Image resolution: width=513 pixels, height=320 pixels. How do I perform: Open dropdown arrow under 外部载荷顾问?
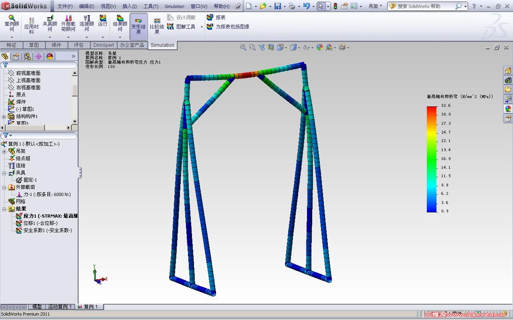pyautogui.click(x=68, y=37)
